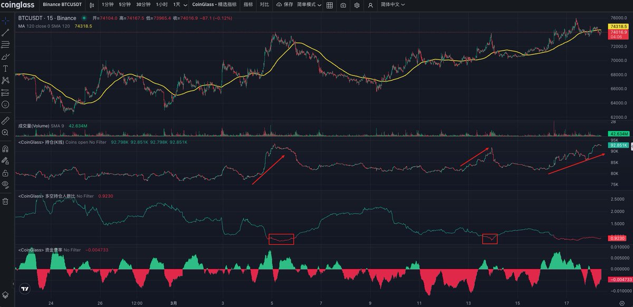Select the text annotation tool
633x307 pixels.
tap(5, 69)
